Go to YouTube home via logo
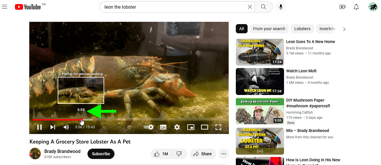381x165 pixels. coord(28,7)
